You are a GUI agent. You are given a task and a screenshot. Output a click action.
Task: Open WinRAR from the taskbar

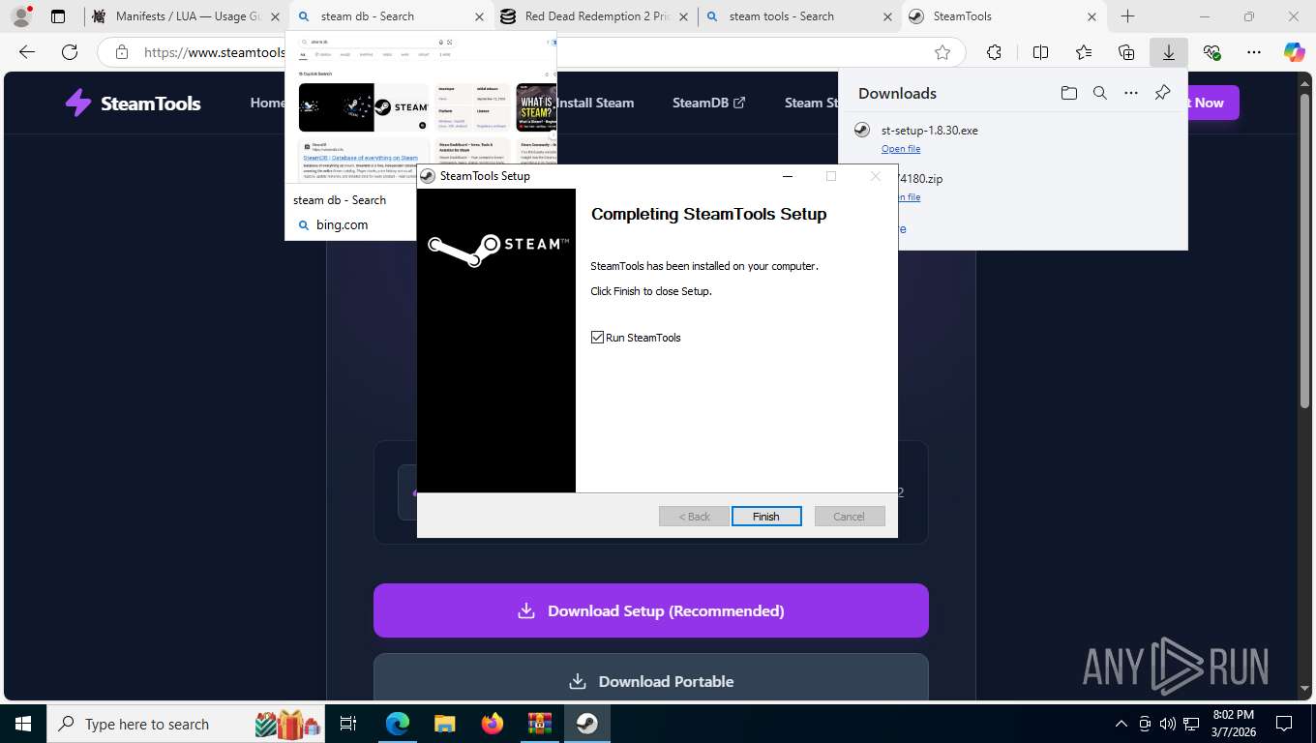click(539, 724)
